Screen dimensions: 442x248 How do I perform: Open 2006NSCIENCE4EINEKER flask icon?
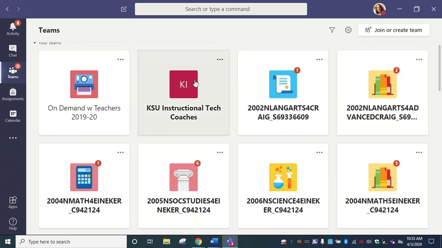pos(283,177)
